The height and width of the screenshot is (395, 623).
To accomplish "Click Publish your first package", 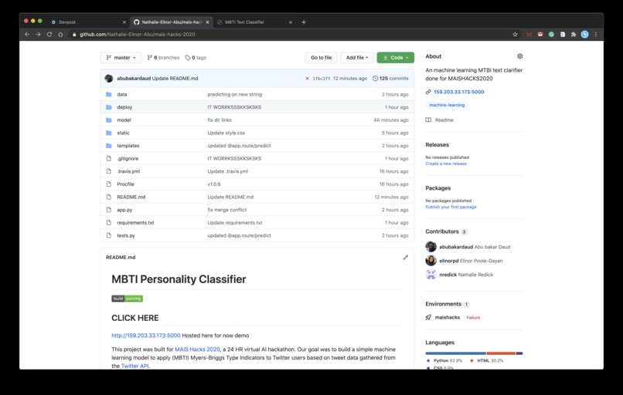I will (x=451, y=207).
